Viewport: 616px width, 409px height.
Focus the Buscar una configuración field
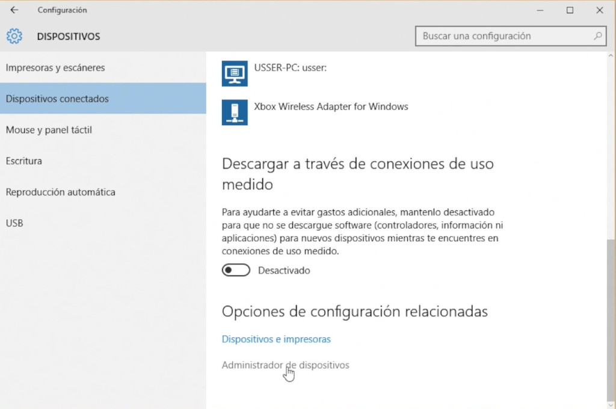point(505,36)
